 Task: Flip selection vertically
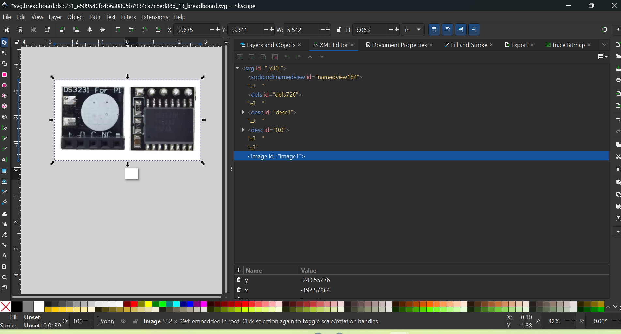103,30
